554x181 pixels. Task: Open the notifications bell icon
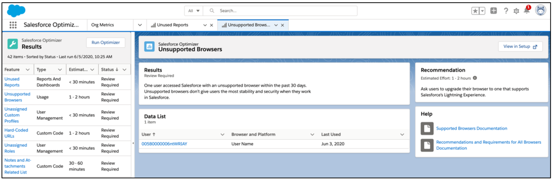click(527, 10)
